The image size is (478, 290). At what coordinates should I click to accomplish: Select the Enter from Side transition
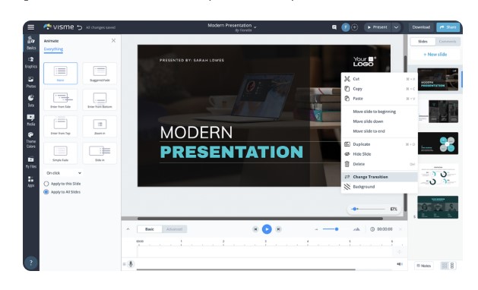pyautogui.click(x=60, y=99)
